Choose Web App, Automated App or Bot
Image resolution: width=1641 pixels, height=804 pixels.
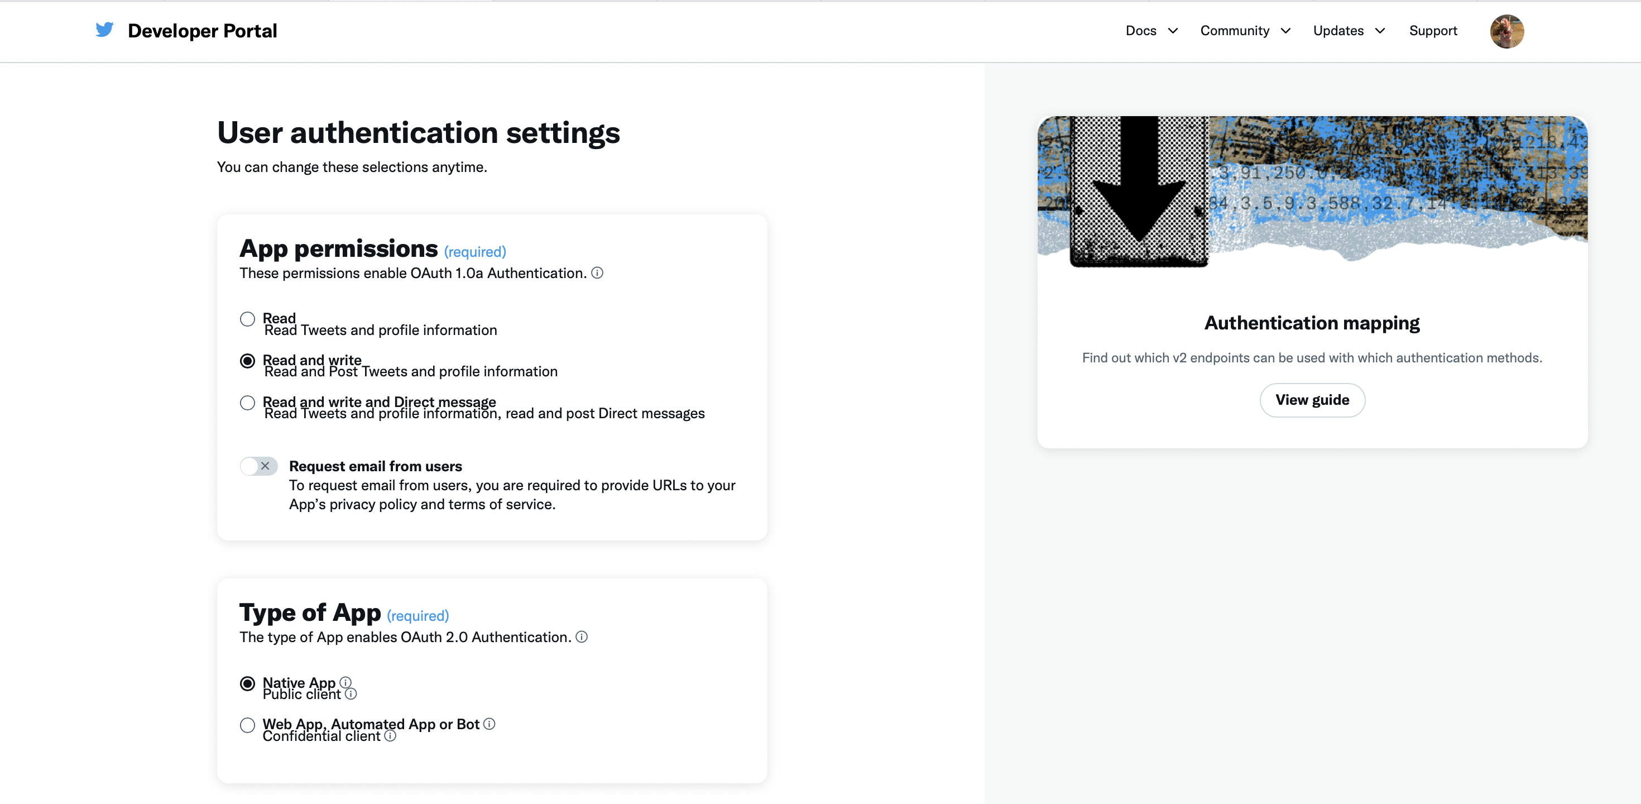pyautogui.click(x=247, y=725)
